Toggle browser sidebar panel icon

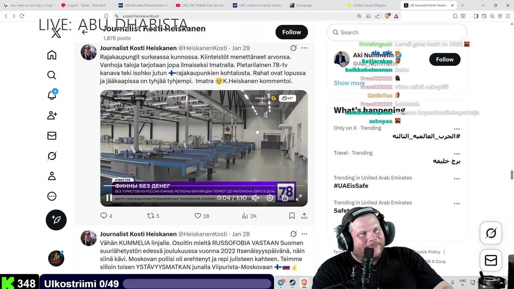pyautogui.click(x=476, y=16)
